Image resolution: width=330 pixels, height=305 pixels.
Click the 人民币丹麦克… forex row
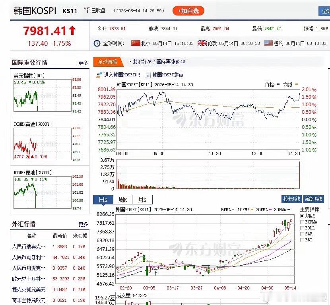50,268
